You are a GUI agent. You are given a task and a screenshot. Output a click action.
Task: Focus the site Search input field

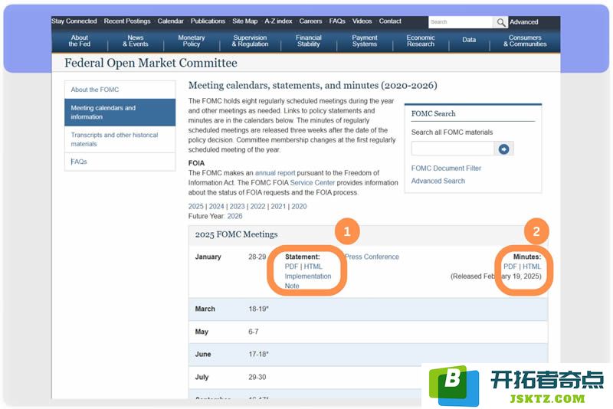pos(461,22)
